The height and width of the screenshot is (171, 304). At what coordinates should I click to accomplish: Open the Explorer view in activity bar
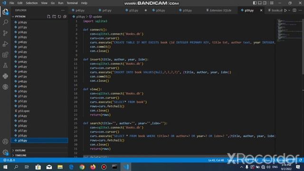[5, 11]
